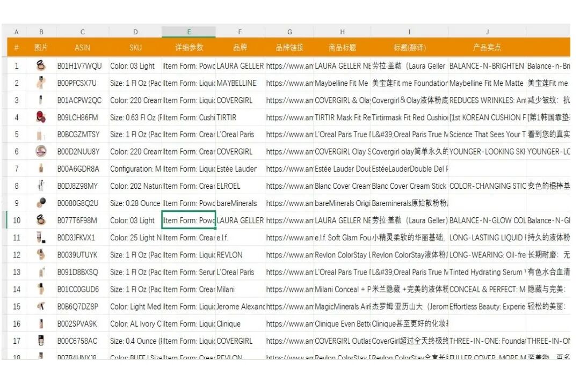Viewport: 580px width, 376px height.
Task: Select cell with ASIN B0BCGZMTSY
Action: [x=83, y=135]
